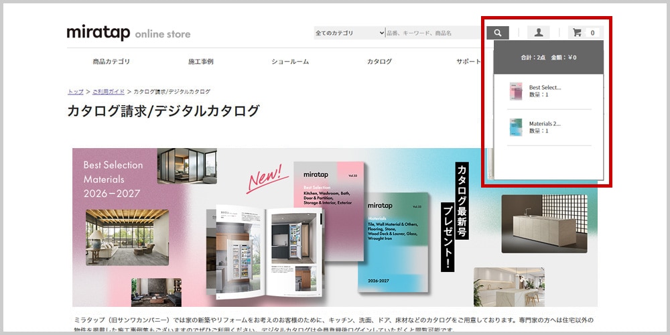Open the 商品カテゴリ menu
Viewport: 670px width, 335px height.
tap(111, 62)
